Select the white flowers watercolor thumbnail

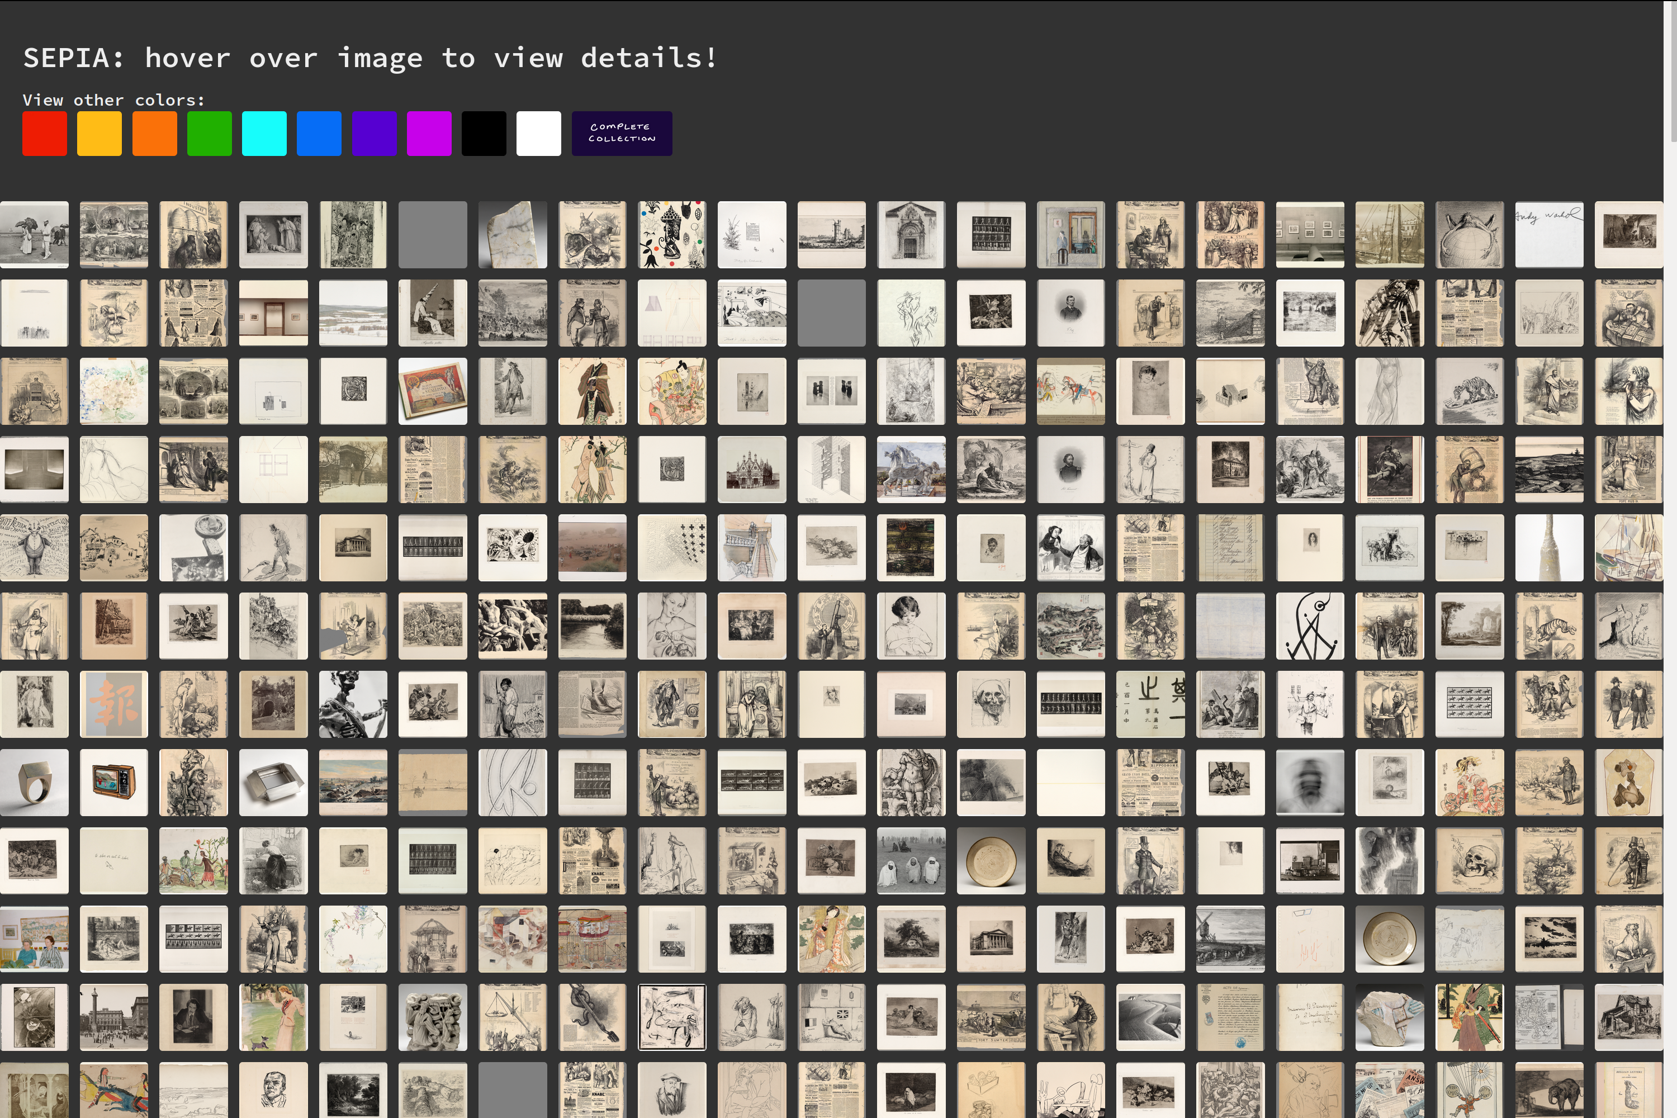coord(114,391)
